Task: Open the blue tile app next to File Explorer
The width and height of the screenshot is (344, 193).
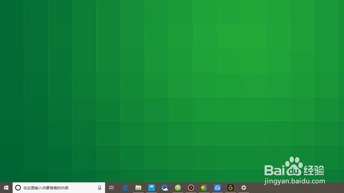Action: 151,188
